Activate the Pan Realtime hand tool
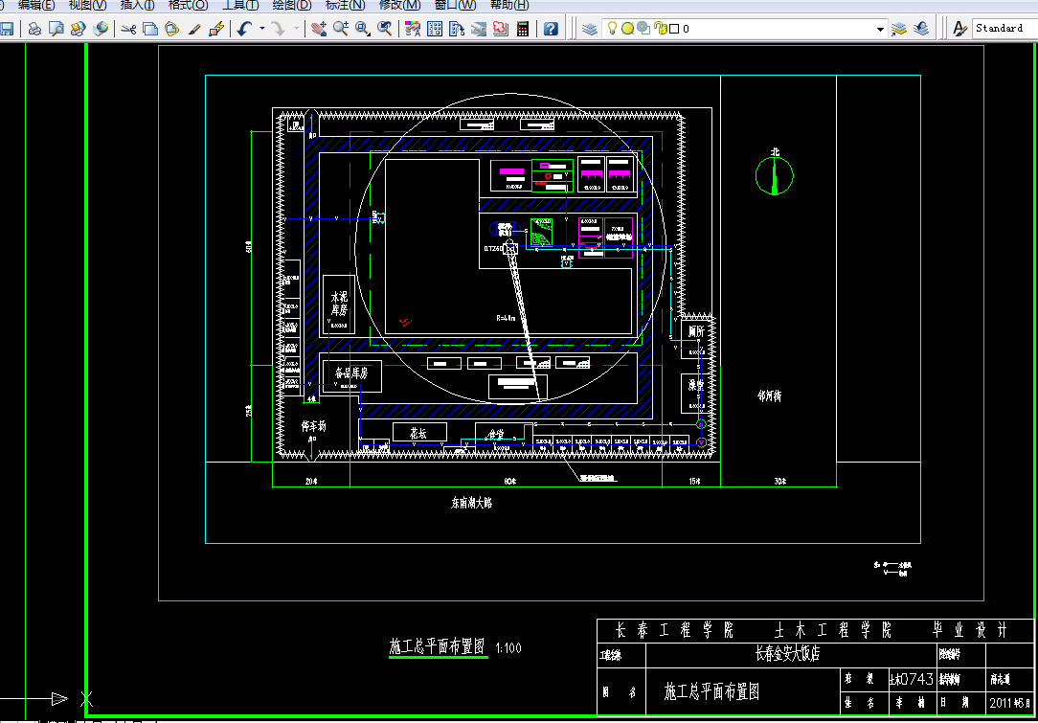 [319, 29]
